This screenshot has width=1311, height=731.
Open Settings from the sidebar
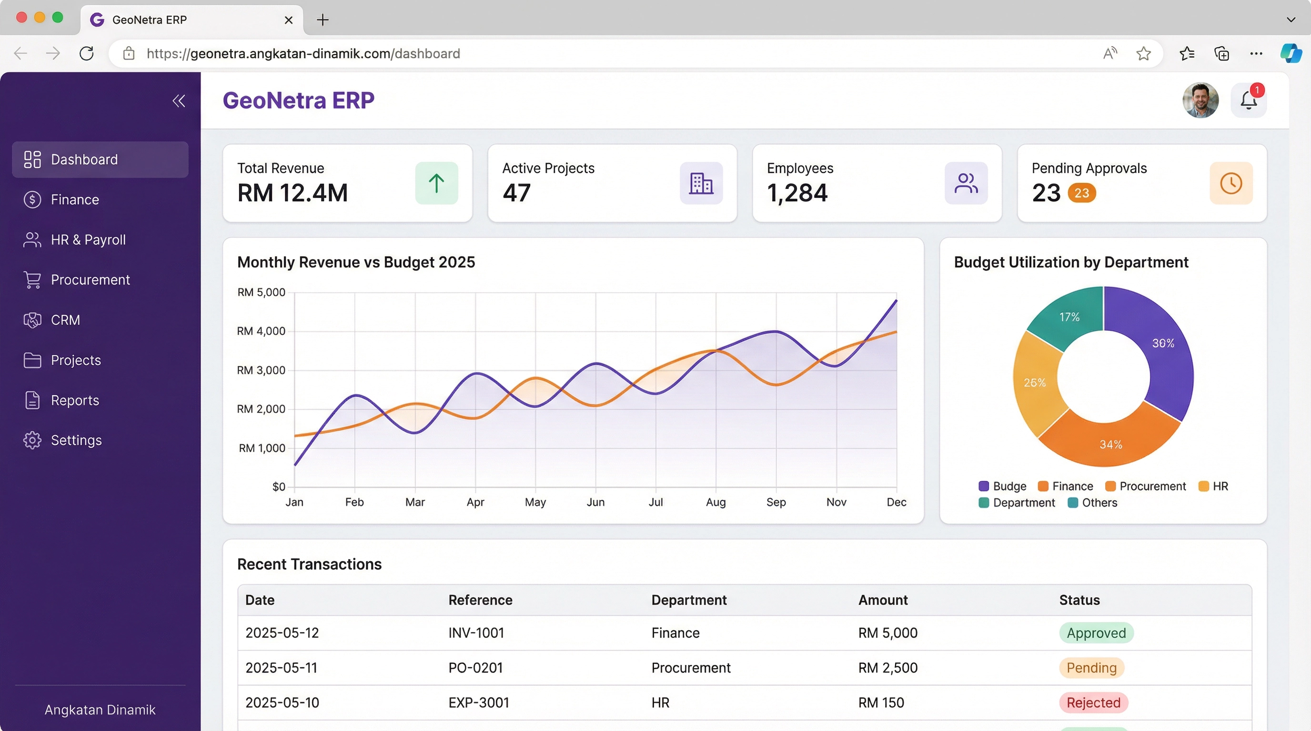76,440
